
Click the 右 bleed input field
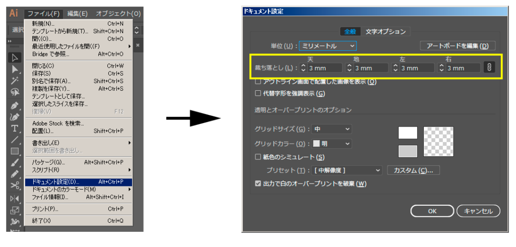(463, 68)
